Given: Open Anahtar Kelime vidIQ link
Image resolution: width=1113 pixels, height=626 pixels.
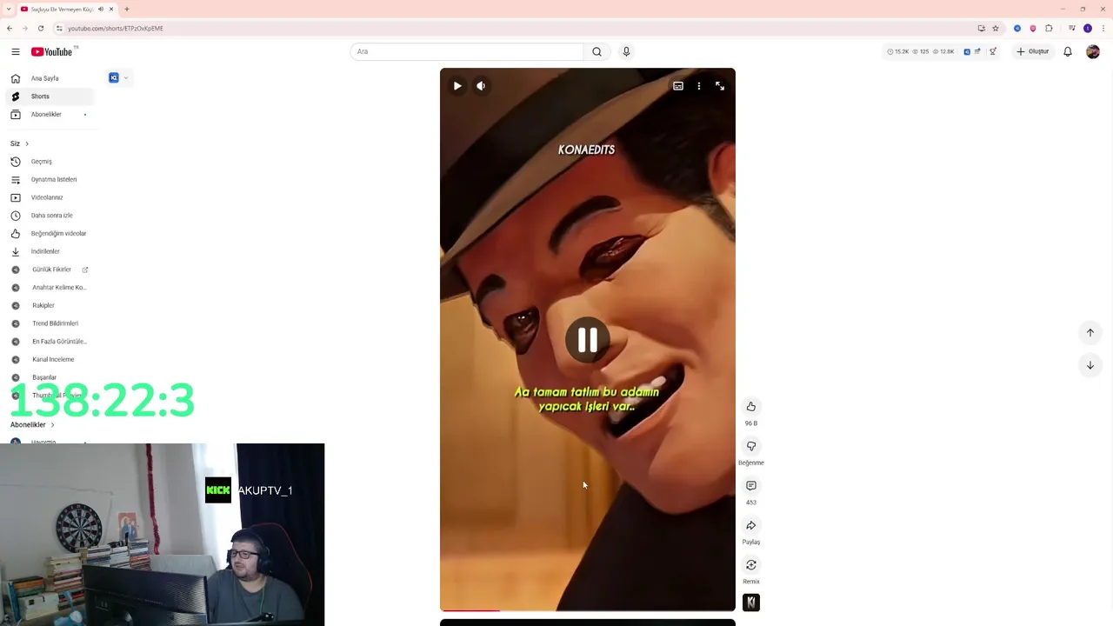Looking at the screenshot, I should pyautogui.click(x=48, y=288).
